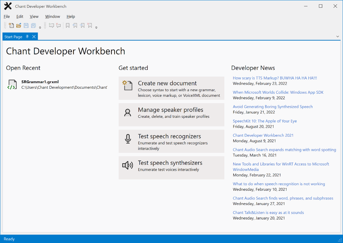The image size is (343, 243).
Task: Launch Test speech synthesizers
Action: pyautogui.click(x=171, y=168)
